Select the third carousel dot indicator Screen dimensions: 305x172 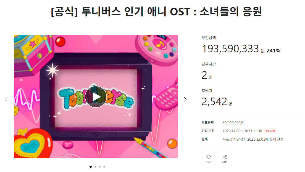100,167
